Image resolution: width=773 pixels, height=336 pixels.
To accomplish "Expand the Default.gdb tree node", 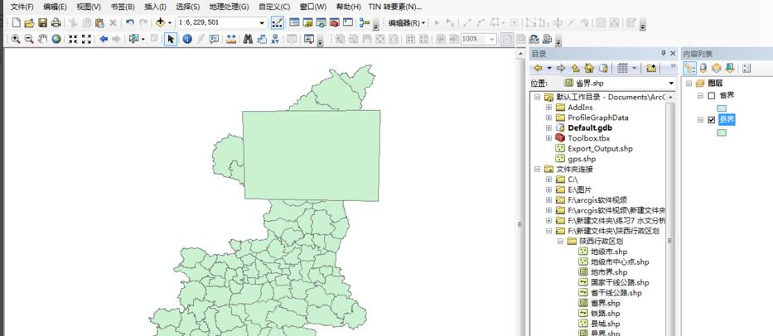I will [548, 128].
